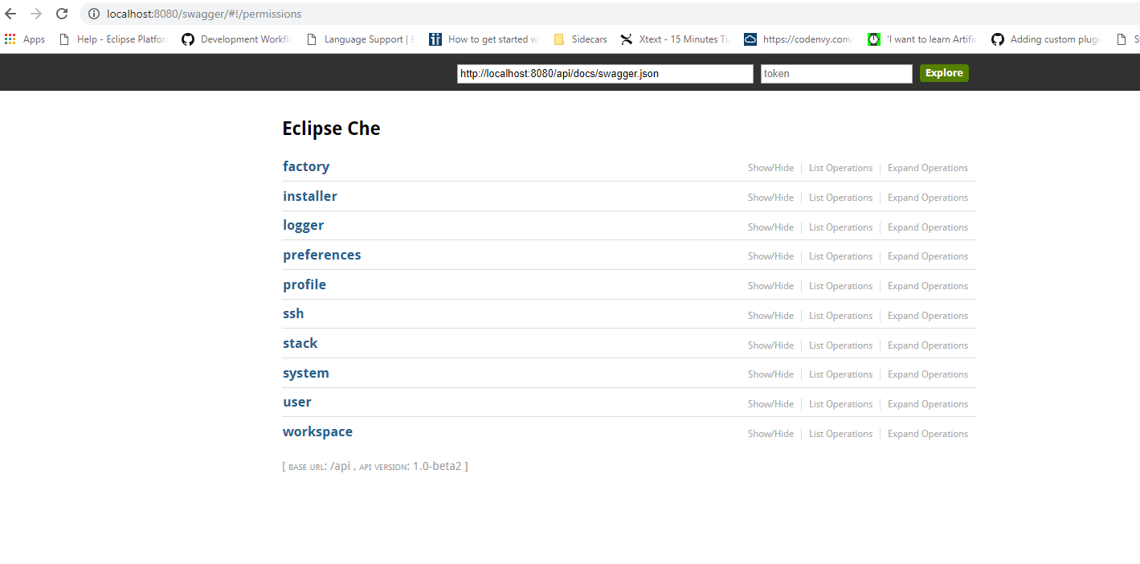Click List Operations for stack
Viewport: 1140px width, 564px height.
(840, 345)
